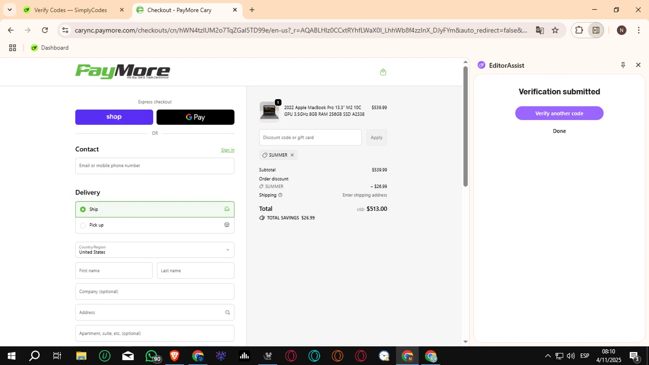This screenshot has width=649, height=365.
Task: Open Windows notification center
Action: pyautogui.click(x=635, y=356)
